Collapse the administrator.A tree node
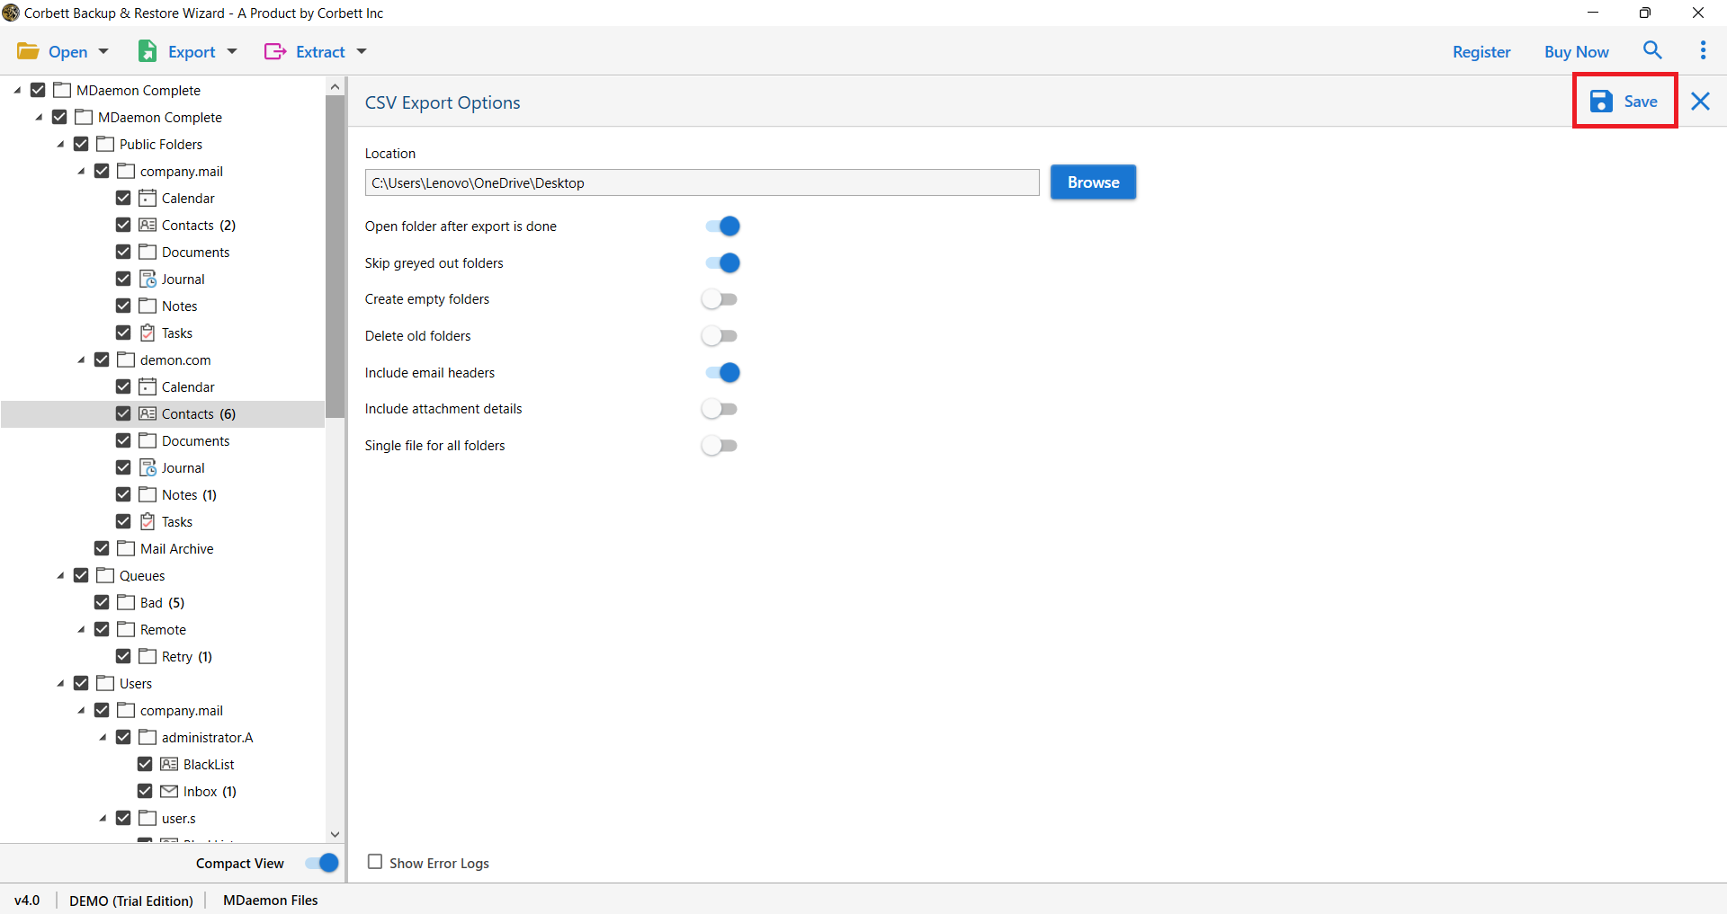Viewport: 1727px width, 914px height. [103, 738]
